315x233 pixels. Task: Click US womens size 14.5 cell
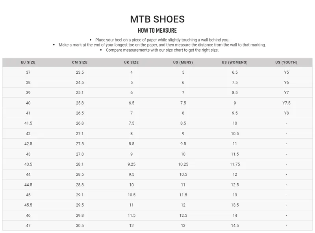(235, 226)
